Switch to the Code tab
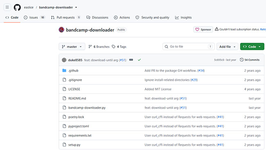The image size is (266, 151). click(x=12, y=18)
